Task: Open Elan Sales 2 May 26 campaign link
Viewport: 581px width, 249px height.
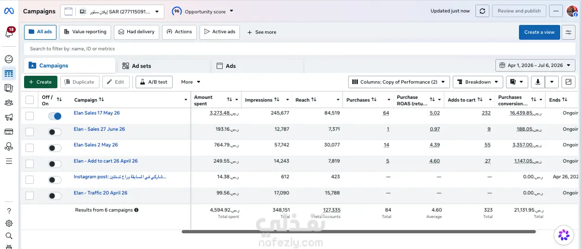Action: coord(96,145)
